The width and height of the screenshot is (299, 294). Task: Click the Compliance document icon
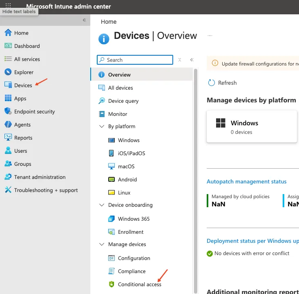pos(112,271)
